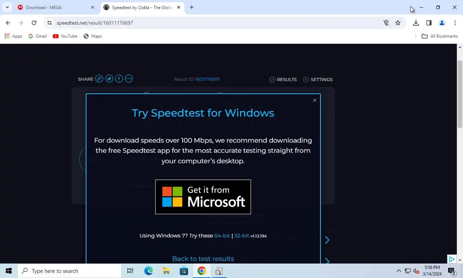The height and width of the screenshot is (278, 463).
Task: Close the Speedtest by Ookla tab
Action: pos(178,7)
